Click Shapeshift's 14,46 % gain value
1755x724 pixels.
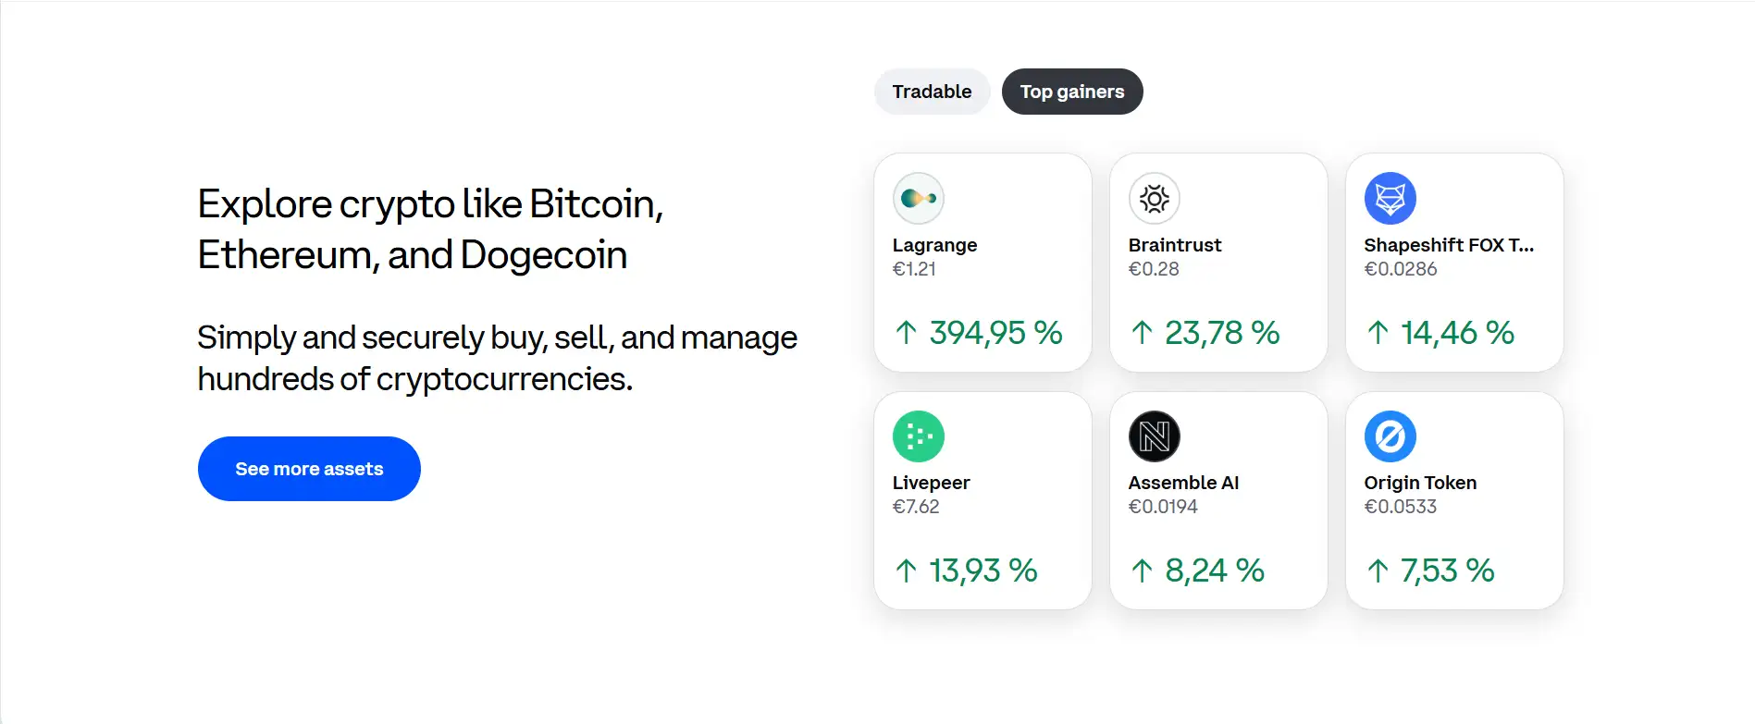click(x=1456, y=333)
